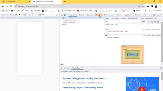Open the Extensions puzzle icon
163x91 pixels.
click(148, 6)
